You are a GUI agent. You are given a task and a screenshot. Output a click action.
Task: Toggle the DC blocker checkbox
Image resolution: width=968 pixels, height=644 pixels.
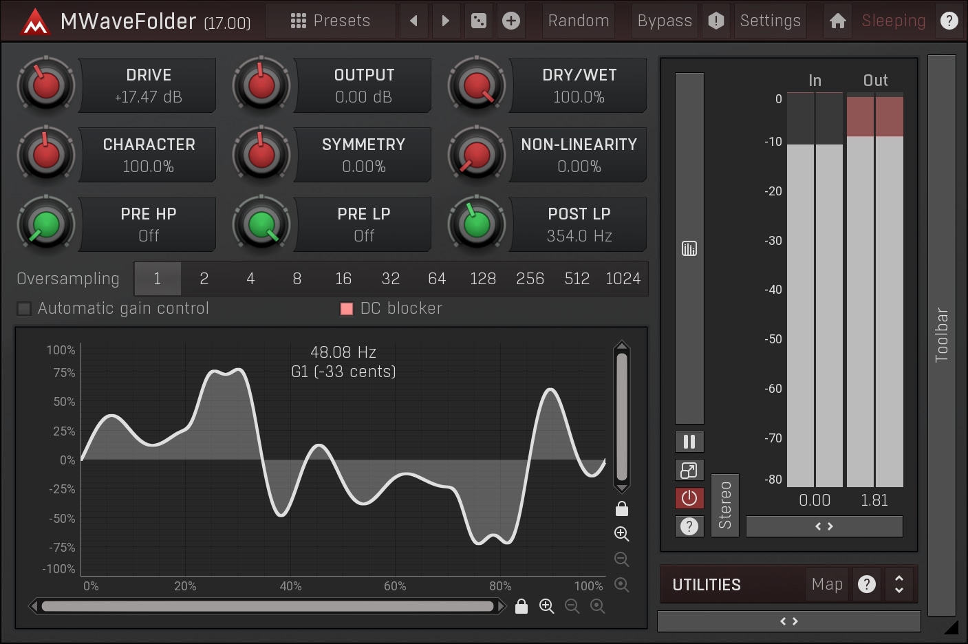(347, 309)
